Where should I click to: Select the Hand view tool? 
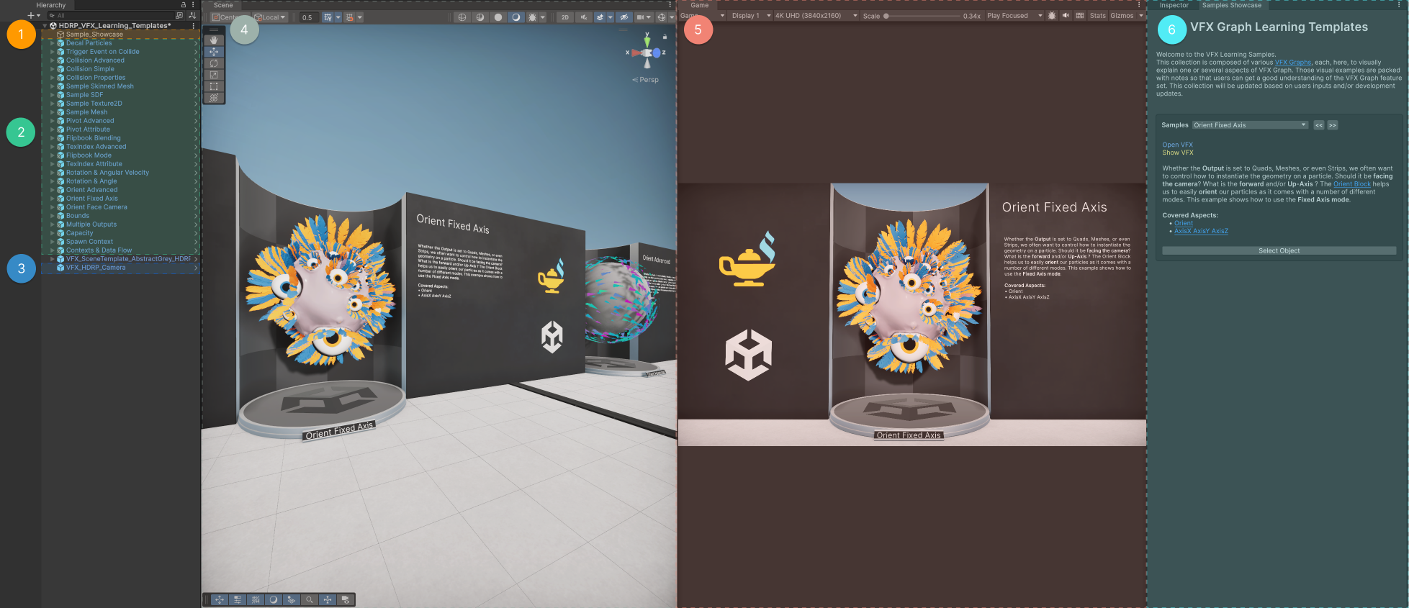point(214,40)
